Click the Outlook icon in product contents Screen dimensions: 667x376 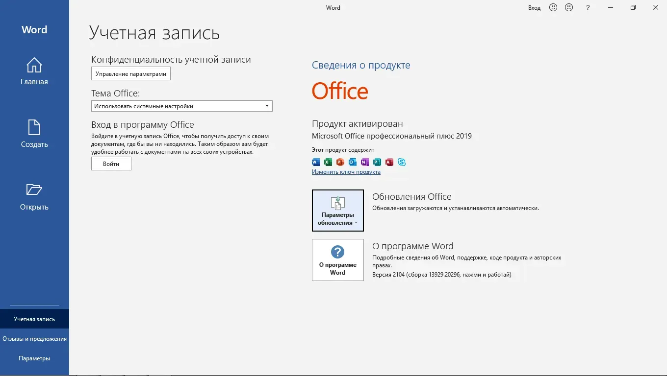(353, 162)
